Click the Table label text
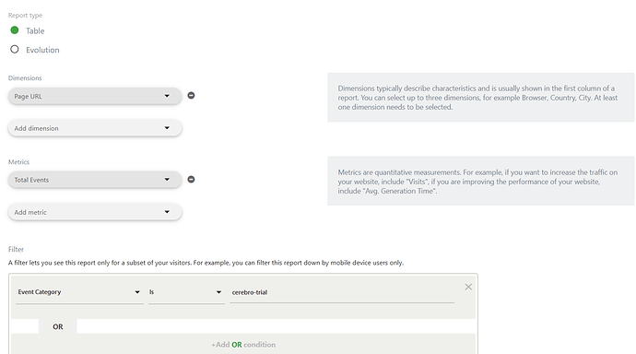Screen dimensions: 636x354 35,30
